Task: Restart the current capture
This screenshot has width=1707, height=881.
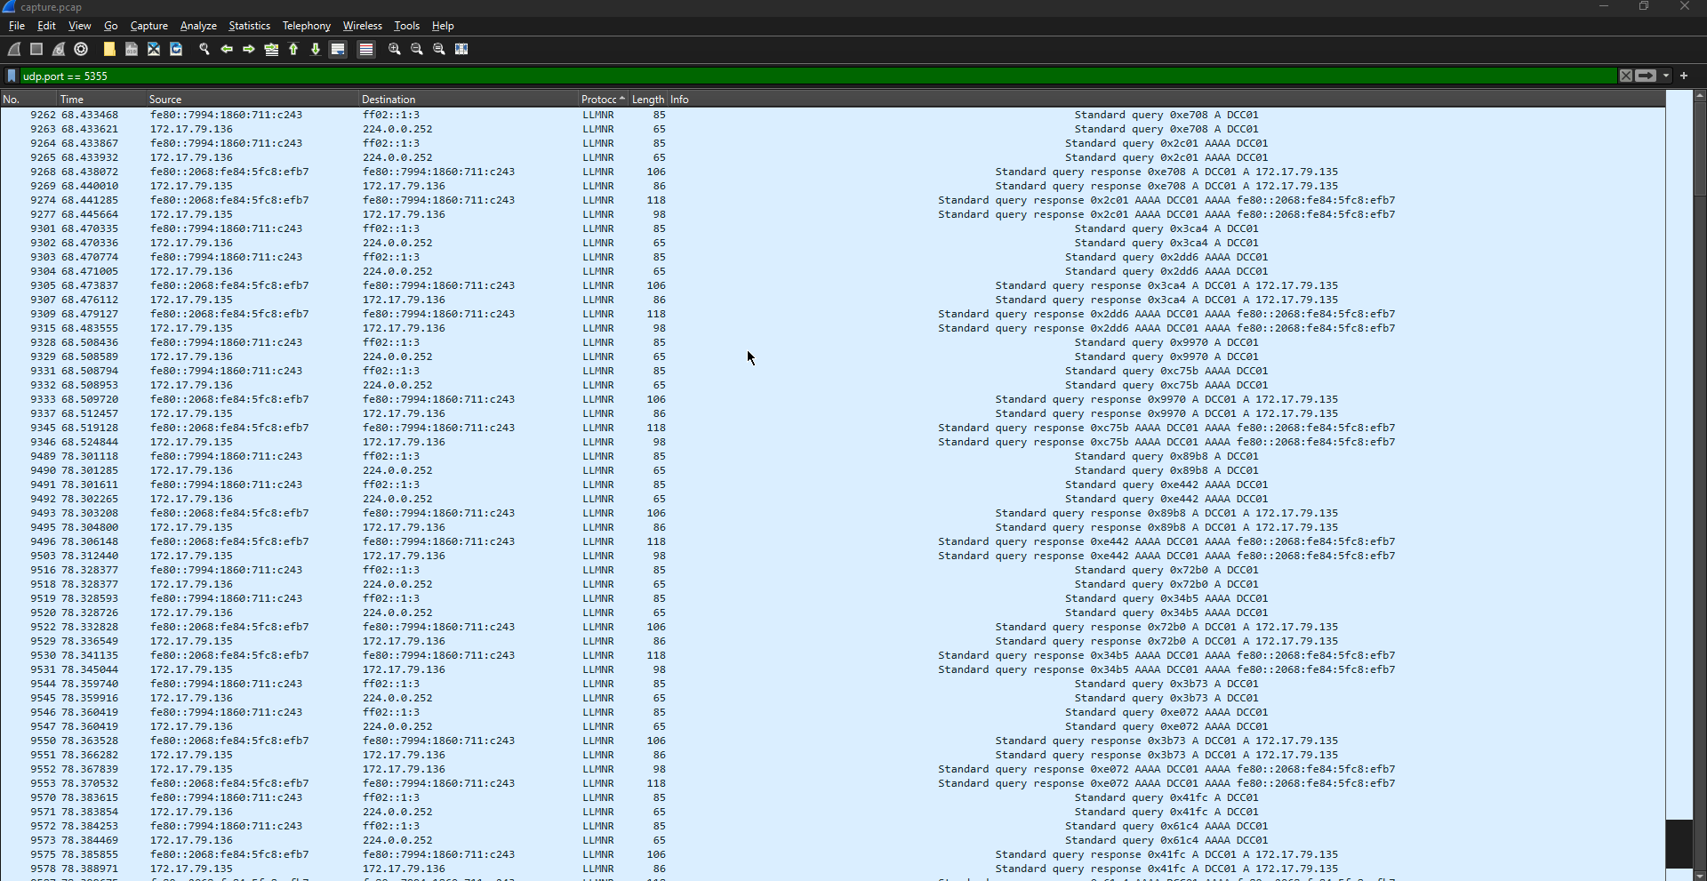Action: 59,50
